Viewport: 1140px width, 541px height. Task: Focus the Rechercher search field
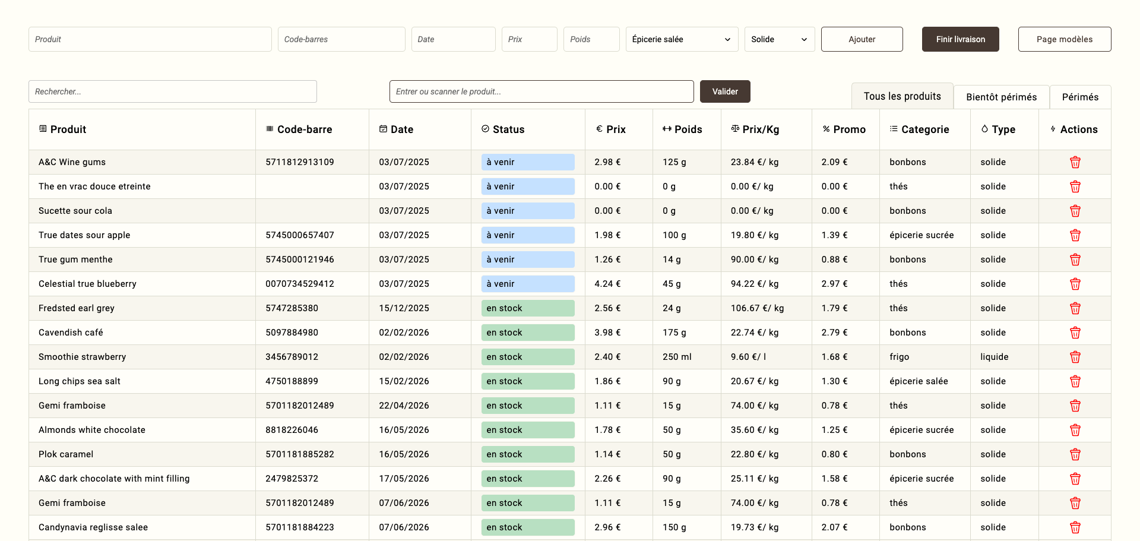(x=172, y=91)
